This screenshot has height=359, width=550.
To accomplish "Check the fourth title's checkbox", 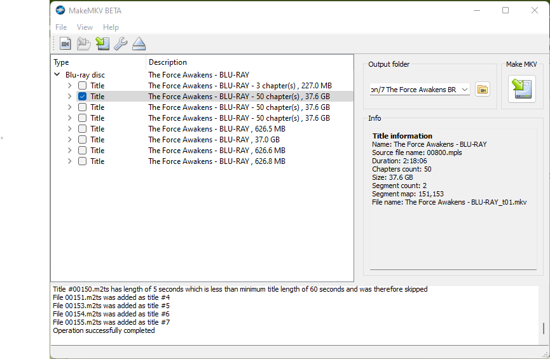I will [x=83, y=118].
